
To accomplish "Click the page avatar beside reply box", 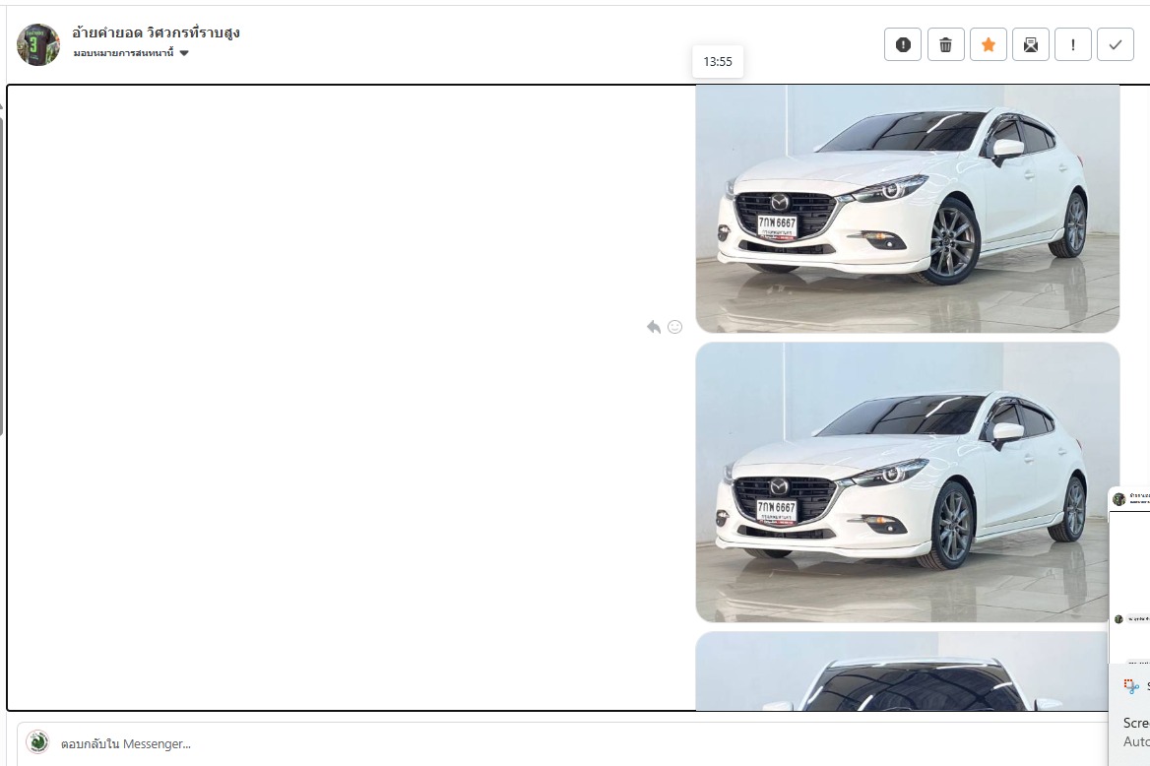I will point(38,742).
